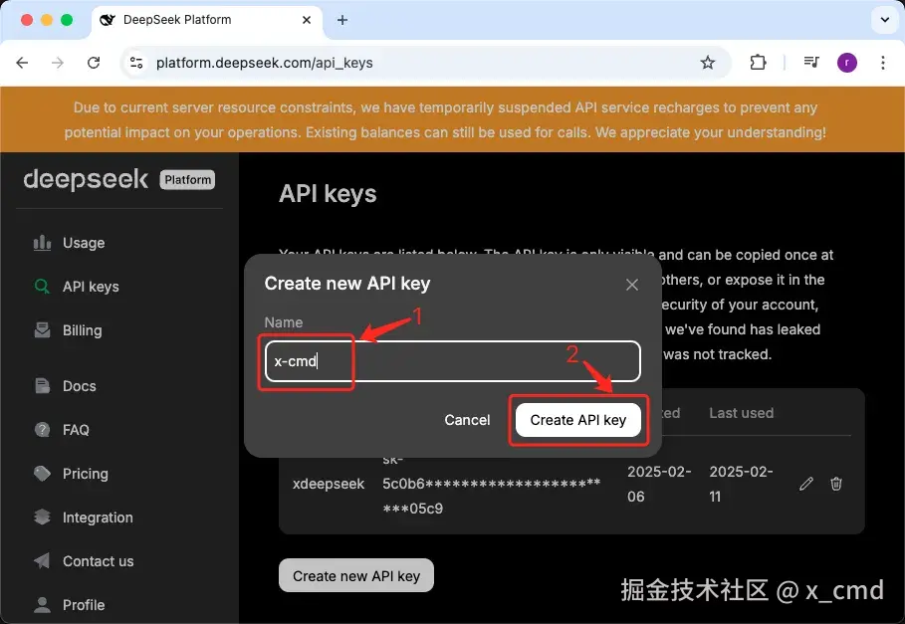Bookmark this page with the star icon

[708, 63]
